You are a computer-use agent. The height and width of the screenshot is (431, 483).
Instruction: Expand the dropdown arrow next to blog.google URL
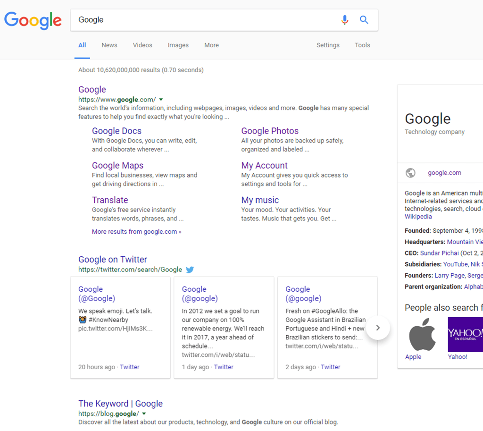pos(144,414)
